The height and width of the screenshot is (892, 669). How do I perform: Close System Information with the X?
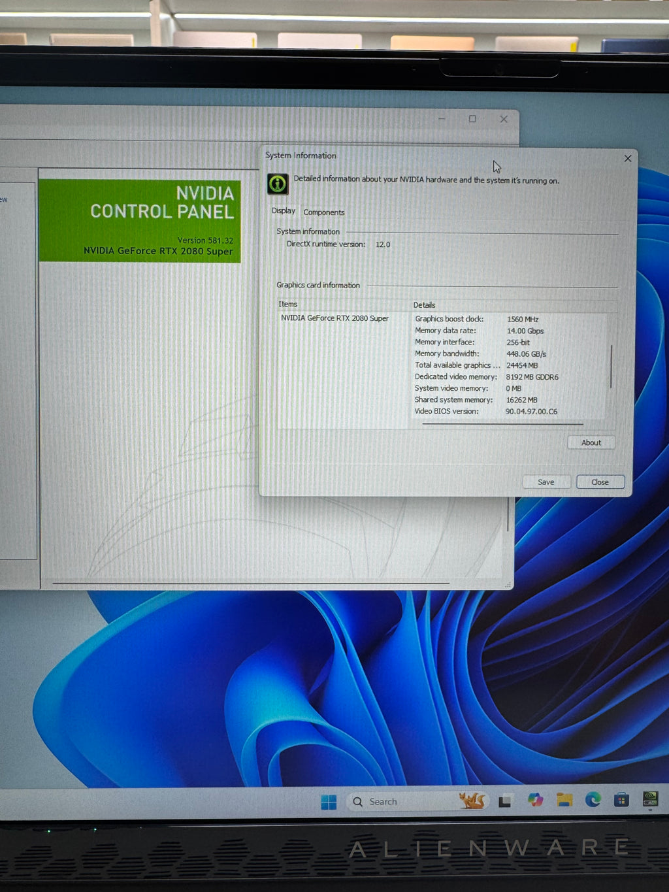pyautogui.click(x=628, y=158)
